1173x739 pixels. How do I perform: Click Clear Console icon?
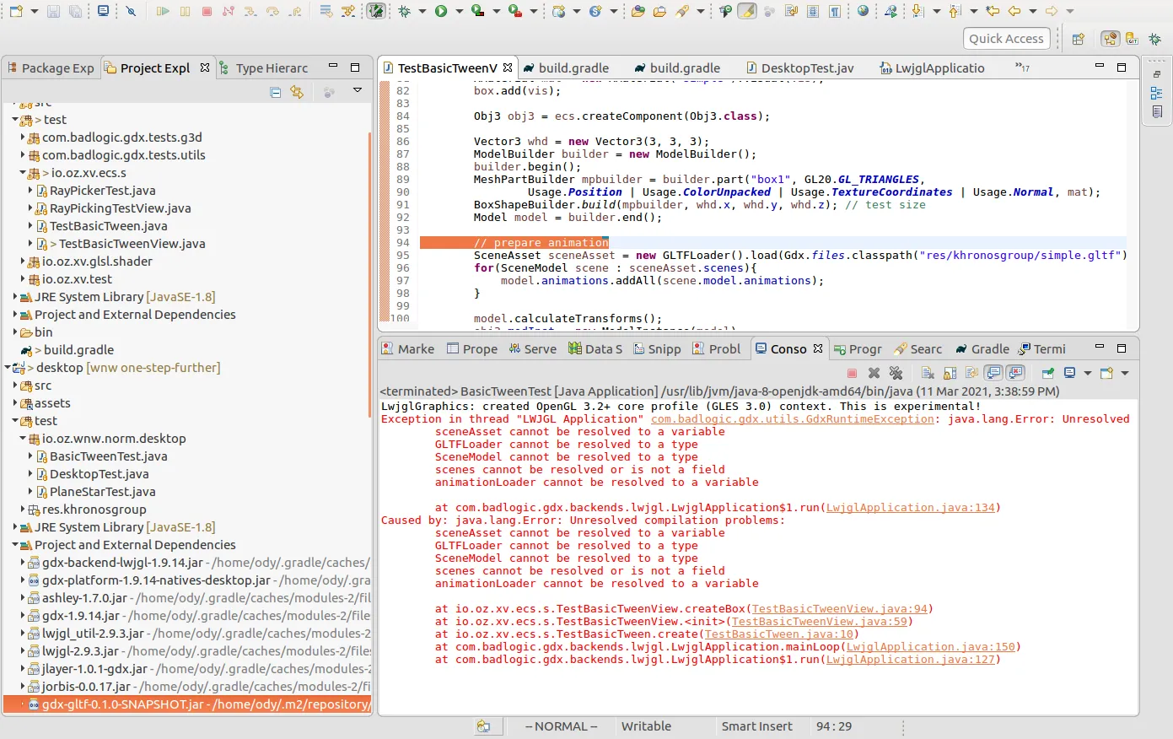click(928, 373)
